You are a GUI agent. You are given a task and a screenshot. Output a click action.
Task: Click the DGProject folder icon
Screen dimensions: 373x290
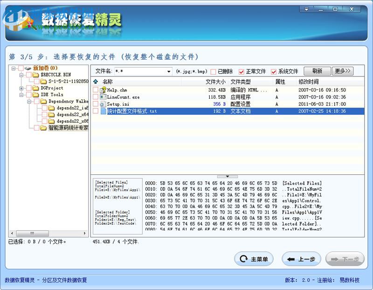coord(36,88)
